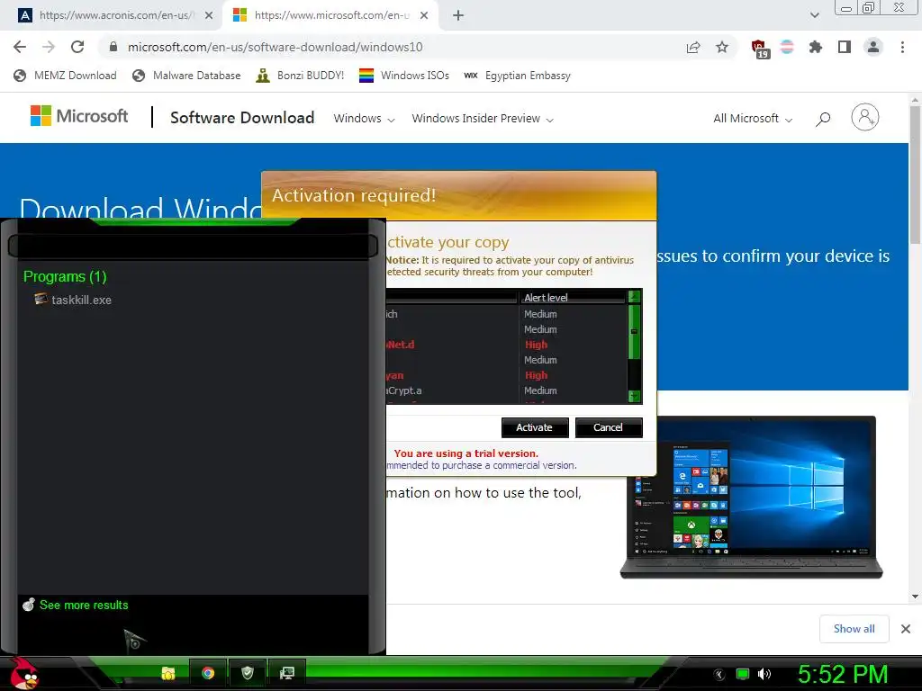Click the Microsoft site search magnifier
This screenshot has height=691, width=922.
[823, 119]
